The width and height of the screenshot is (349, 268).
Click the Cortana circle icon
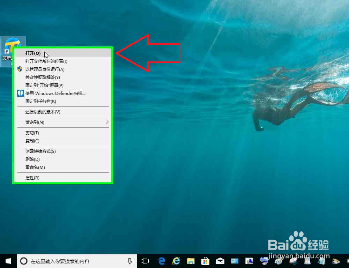click(24, 261)
